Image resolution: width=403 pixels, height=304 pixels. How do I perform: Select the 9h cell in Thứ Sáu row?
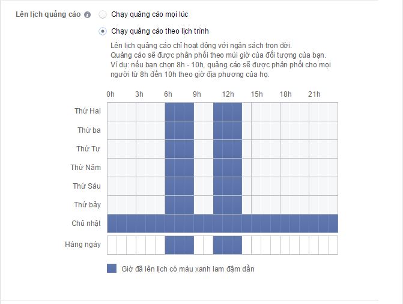point(198,186)
